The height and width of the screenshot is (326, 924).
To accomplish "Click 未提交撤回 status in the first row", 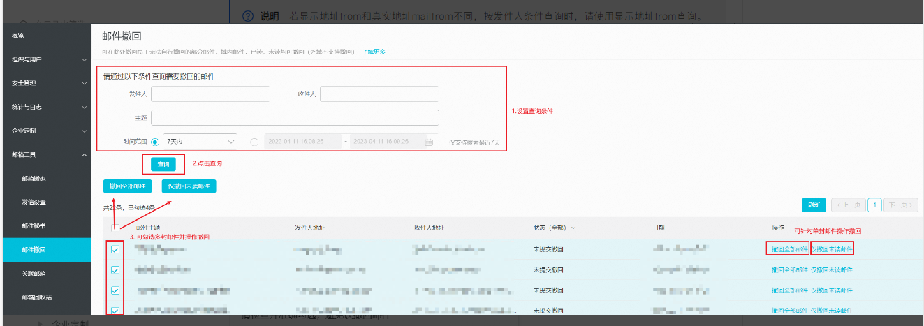I will coord(548,249).
